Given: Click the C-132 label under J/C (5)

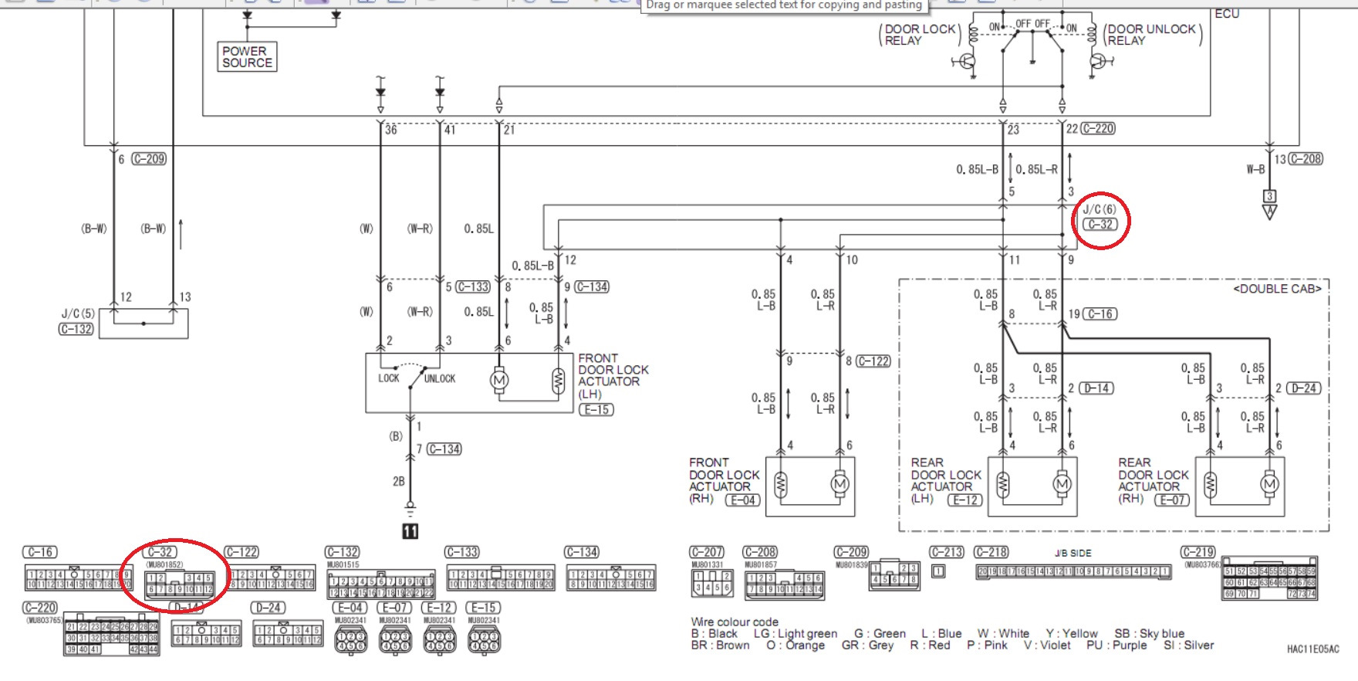Looking at the screenshot, I should click(76, 329).
